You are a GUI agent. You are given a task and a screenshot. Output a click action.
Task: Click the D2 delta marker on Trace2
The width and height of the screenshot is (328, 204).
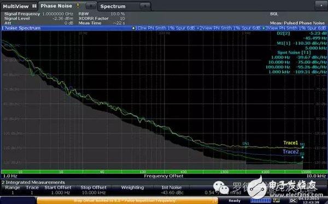tap(302, 157)
